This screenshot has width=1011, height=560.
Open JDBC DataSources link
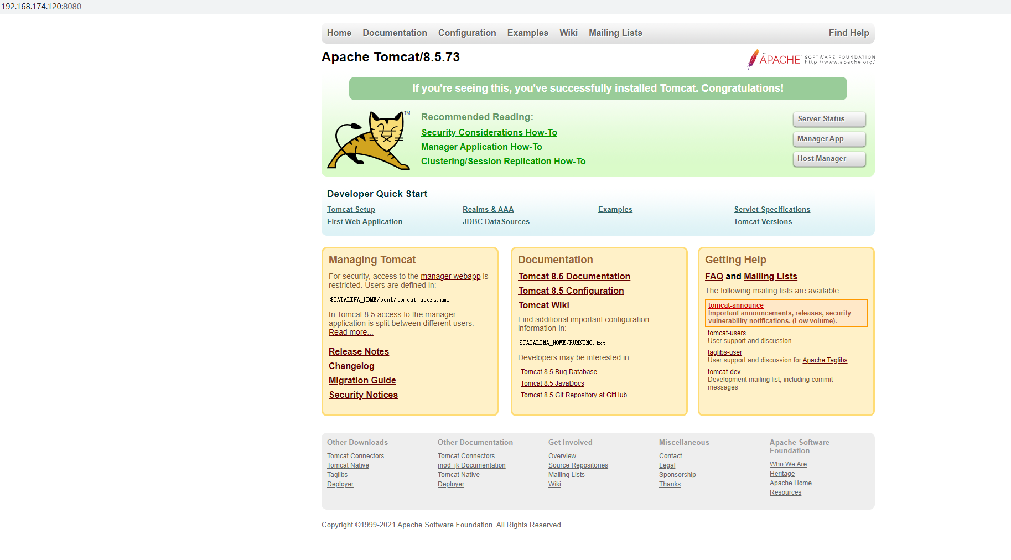(x=496, y=222)
